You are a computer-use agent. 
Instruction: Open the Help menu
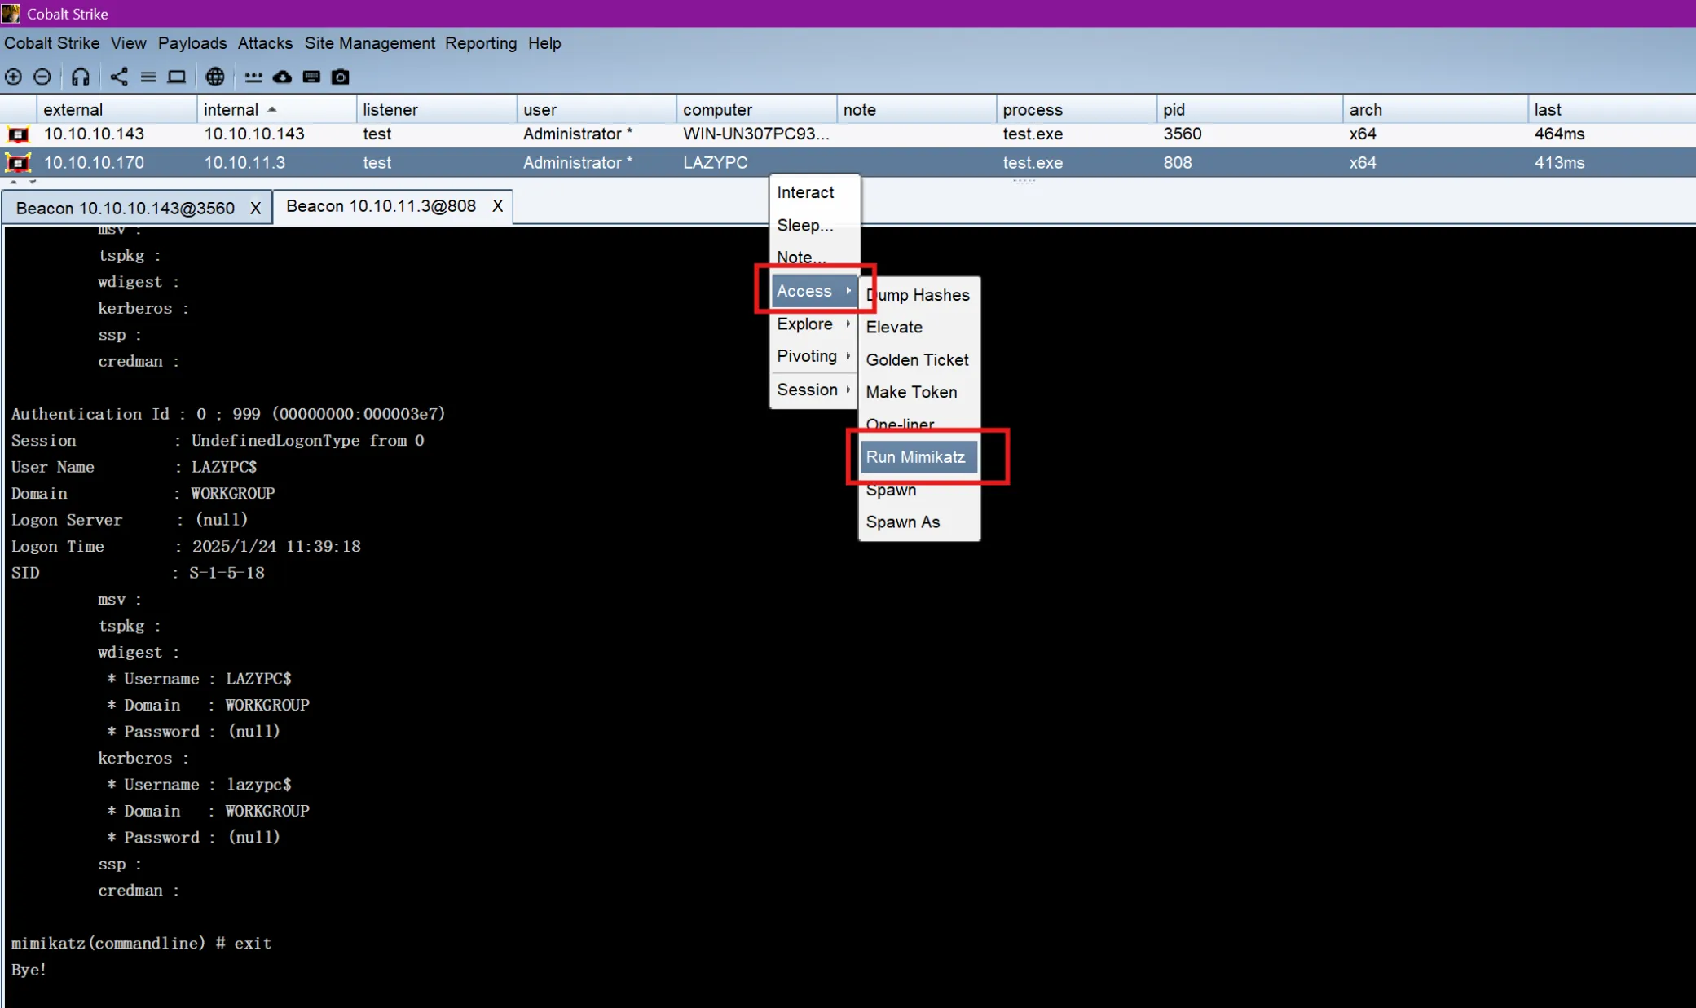click(x=544, y=43)
